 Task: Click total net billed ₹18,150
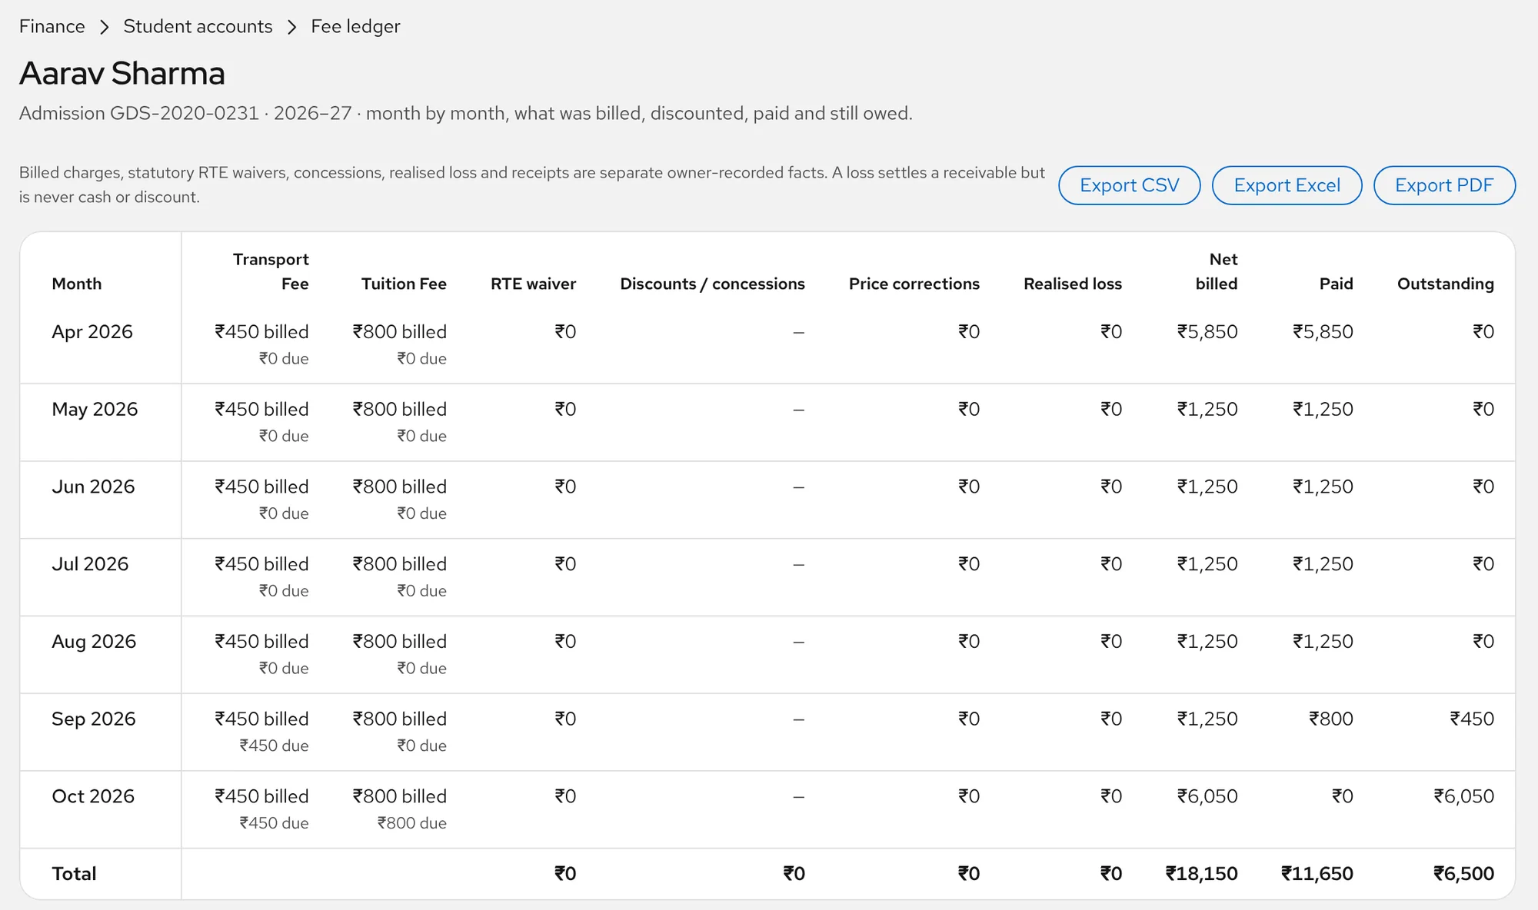1201,874
